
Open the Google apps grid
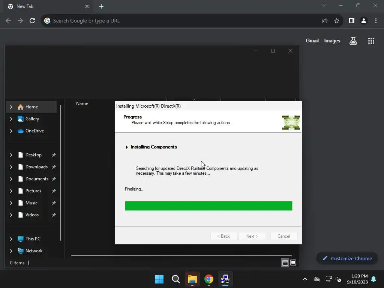click(371, 40)
